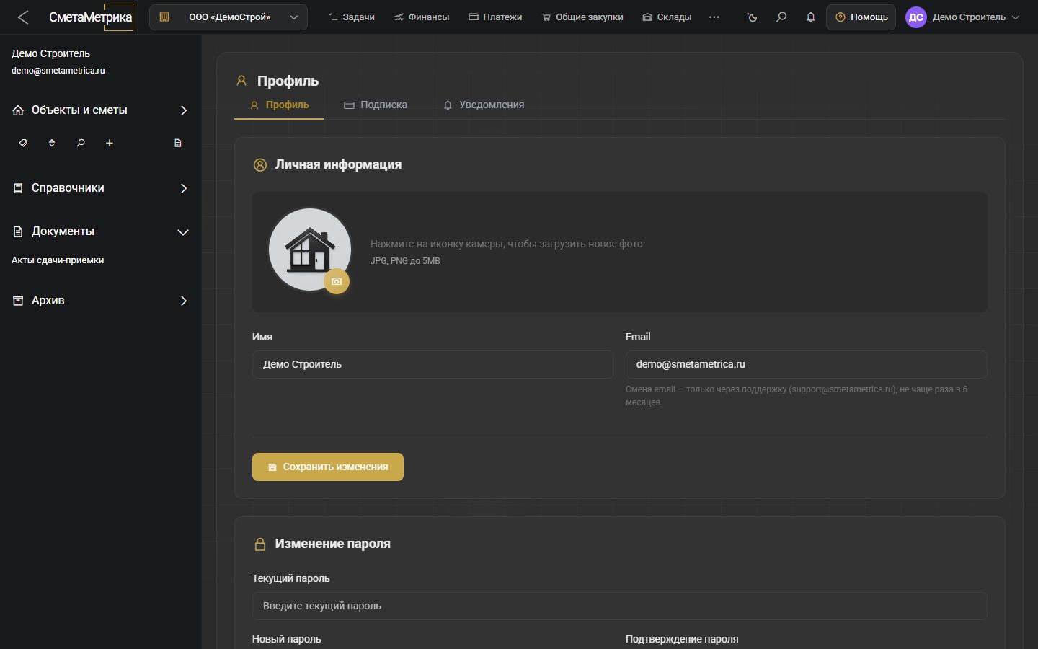This screenshot has height=649, width=1038.
Task: Open Склады in the top navigation
Action: pos(667,17)
